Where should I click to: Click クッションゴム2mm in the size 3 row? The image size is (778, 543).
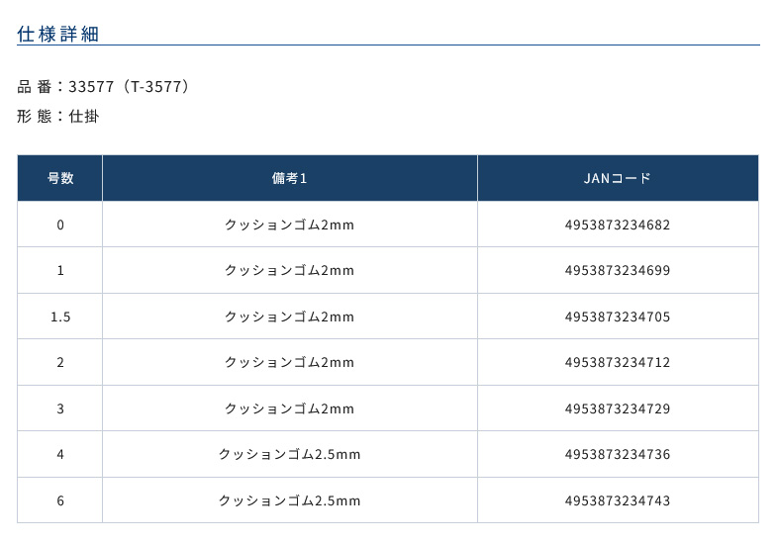pos(290,408)
